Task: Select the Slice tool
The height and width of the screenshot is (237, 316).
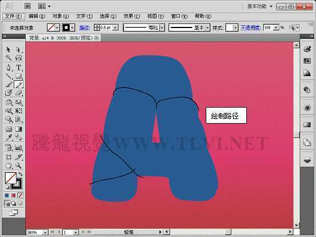Action: click(18, 157)
